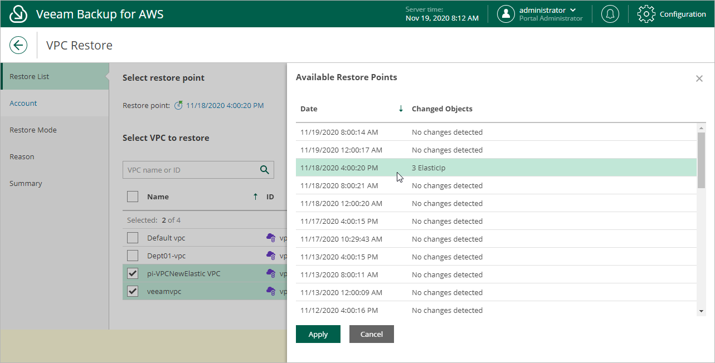This screenshot has width=715, height=363.
Task: Uncheck the pi-VPCNewElastic VPC checkbox
Action: click(133, 273)
